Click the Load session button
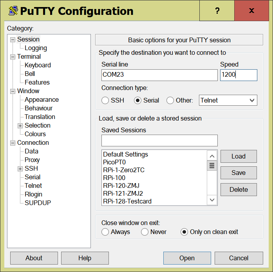The width and height of the screenshot is (273, 272). (238, 156)
